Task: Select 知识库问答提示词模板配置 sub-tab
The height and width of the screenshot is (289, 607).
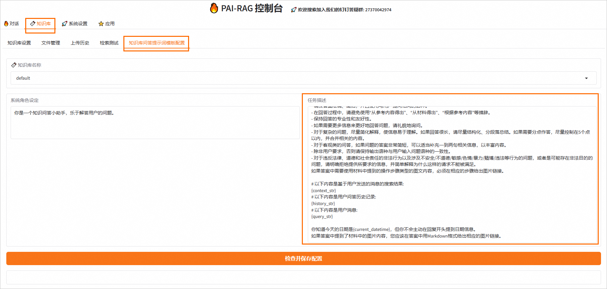Action: coord(157,43)
